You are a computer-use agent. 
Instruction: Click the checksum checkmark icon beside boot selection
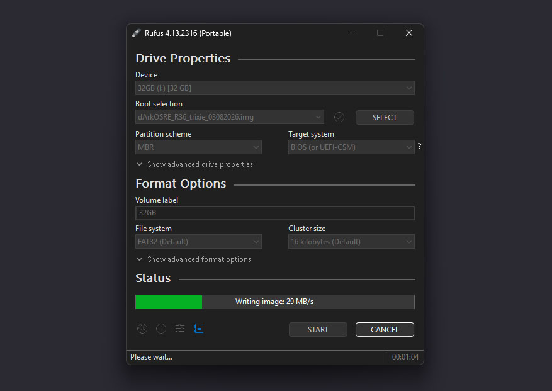click(339, 117)
